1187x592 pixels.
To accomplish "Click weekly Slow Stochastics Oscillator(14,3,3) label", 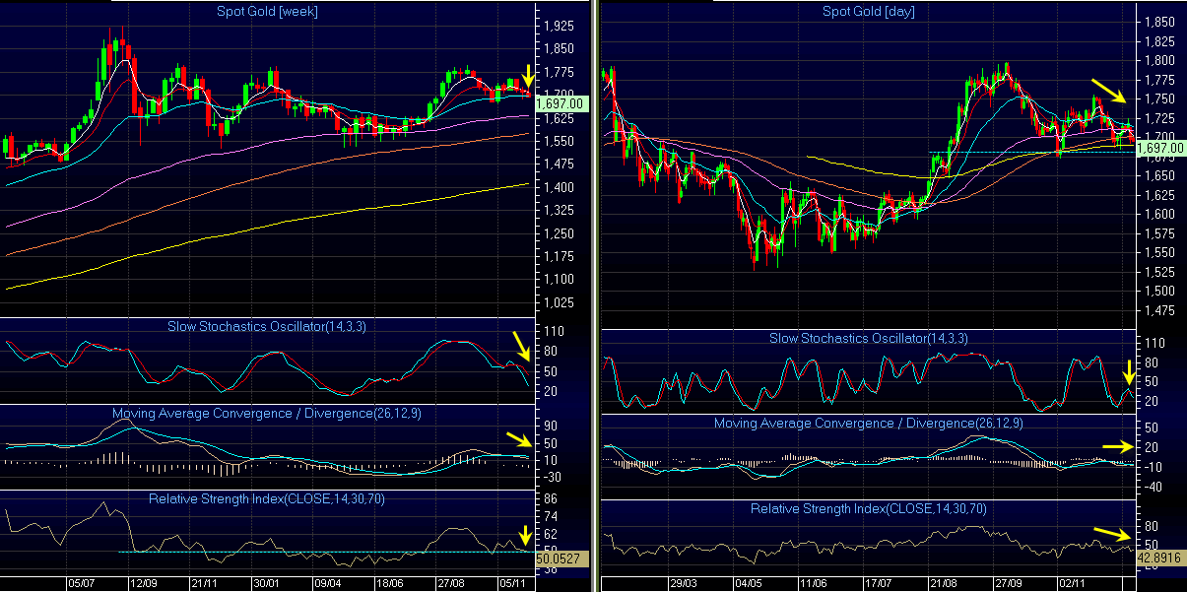I will tap(267, 327).
